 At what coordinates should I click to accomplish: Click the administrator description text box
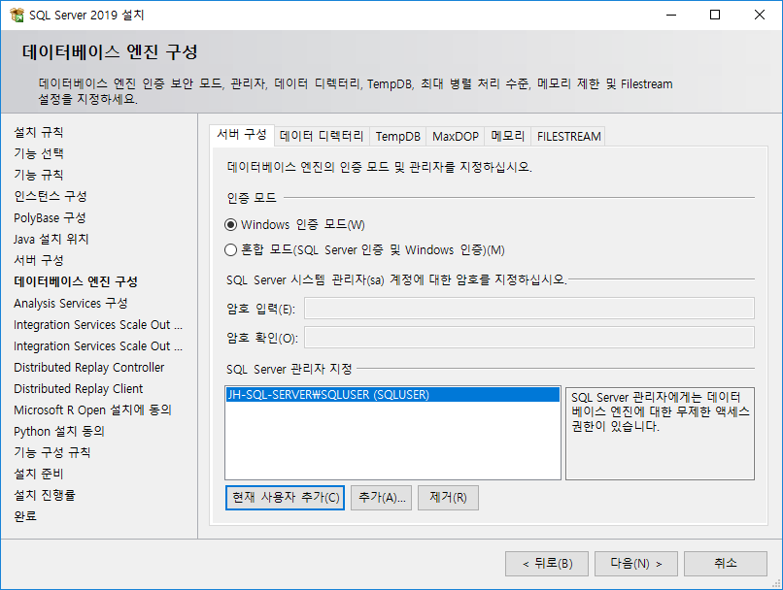tap(660, 434)
